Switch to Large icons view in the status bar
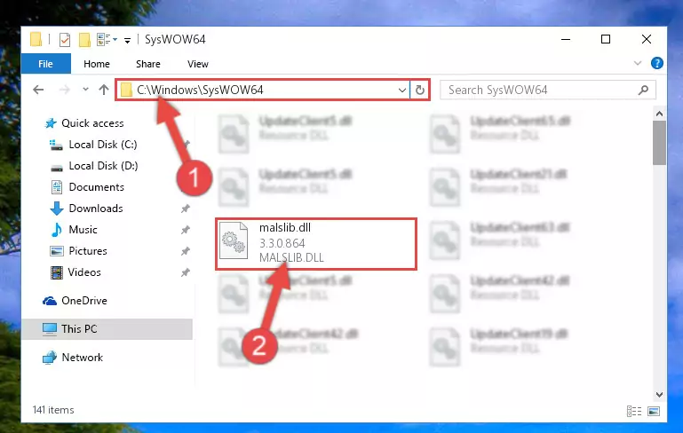The image size is (683, 433). click(654, 411)
